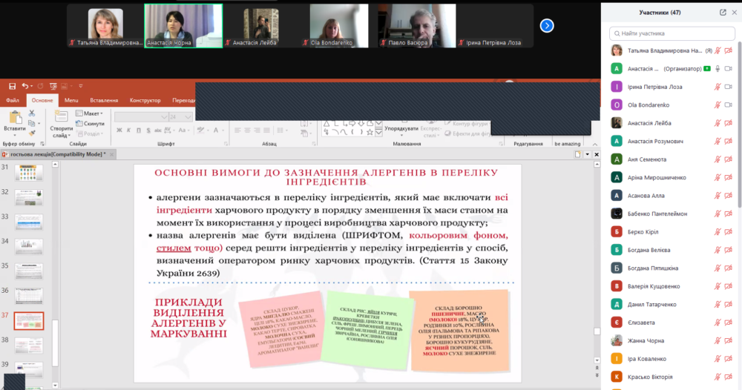Select participant Красько Вікторія row
Viewport: 742px width, 390px height.
[x=672, y=377]
